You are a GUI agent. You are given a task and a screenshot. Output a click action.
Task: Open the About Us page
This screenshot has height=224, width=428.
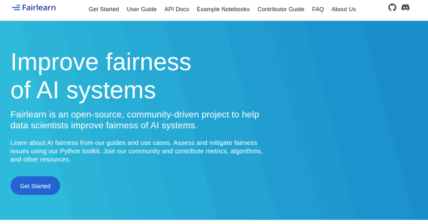344,9
